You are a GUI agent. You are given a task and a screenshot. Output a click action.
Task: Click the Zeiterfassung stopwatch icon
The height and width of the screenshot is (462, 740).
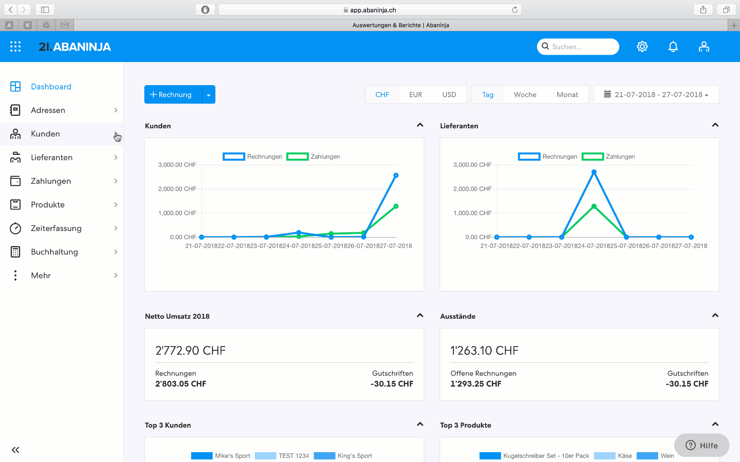(15, 228)
